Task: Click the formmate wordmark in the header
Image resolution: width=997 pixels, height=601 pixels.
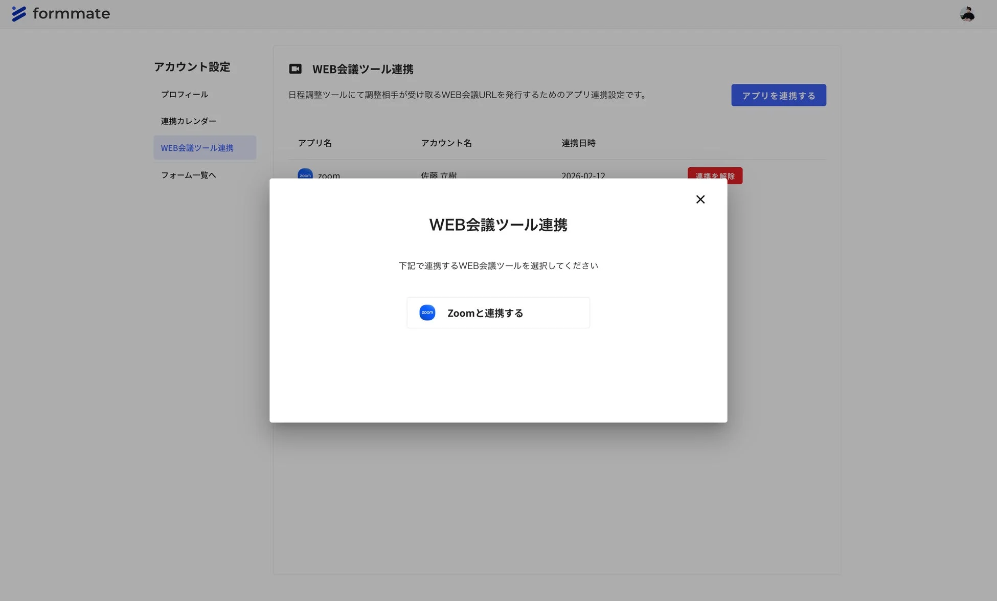Action: tap(71, 14)
